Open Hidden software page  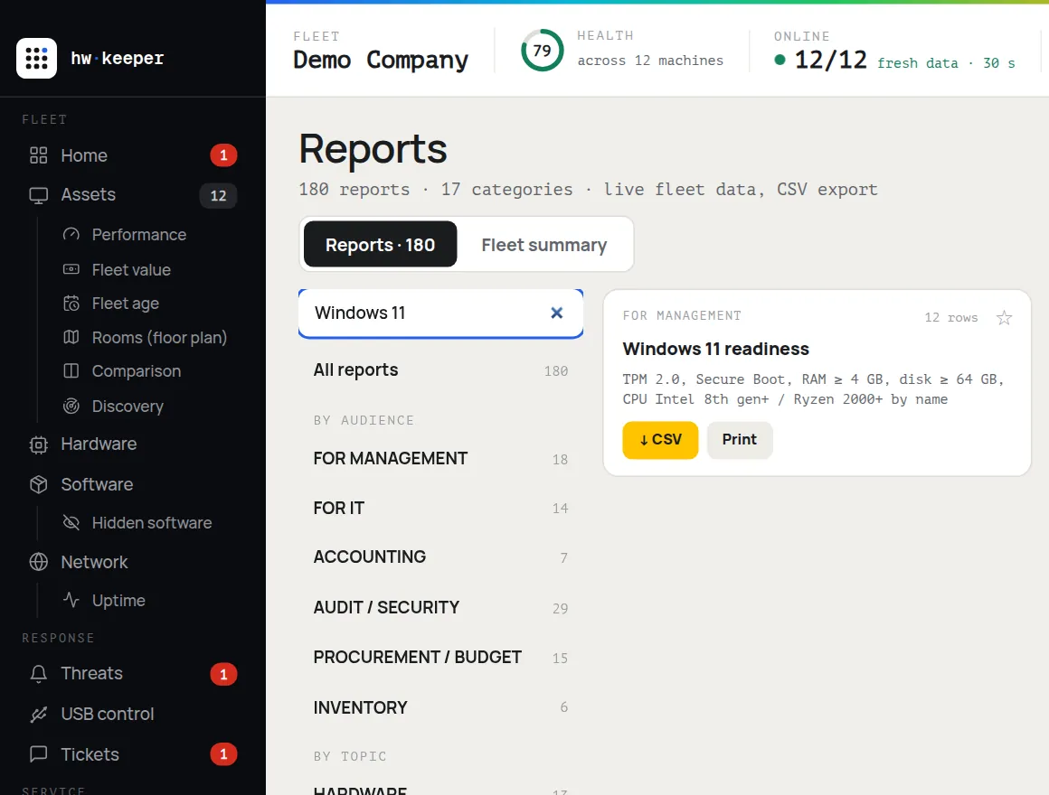coord(151,522)
